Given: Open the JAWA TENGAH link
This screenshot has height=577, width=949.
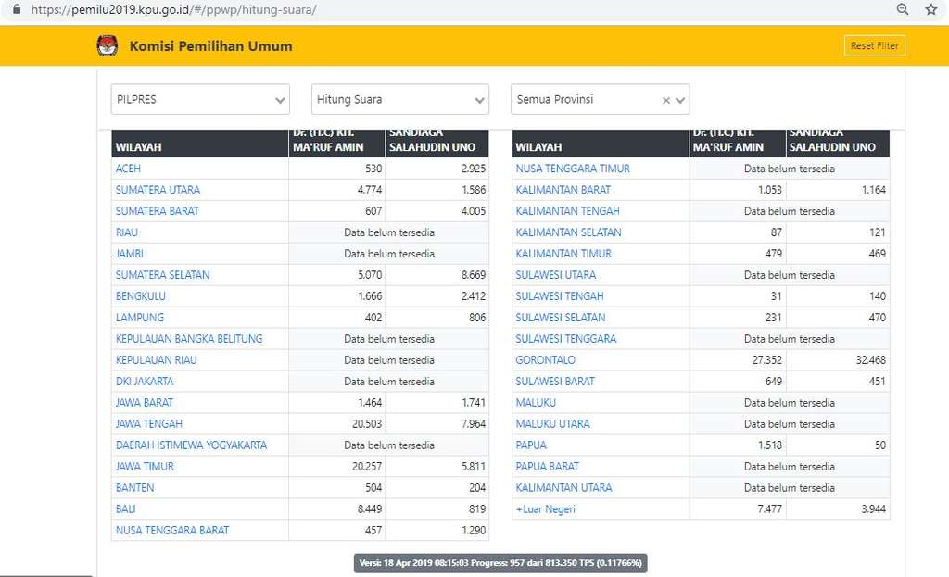Looking at the screenshot, I should 149,423.
